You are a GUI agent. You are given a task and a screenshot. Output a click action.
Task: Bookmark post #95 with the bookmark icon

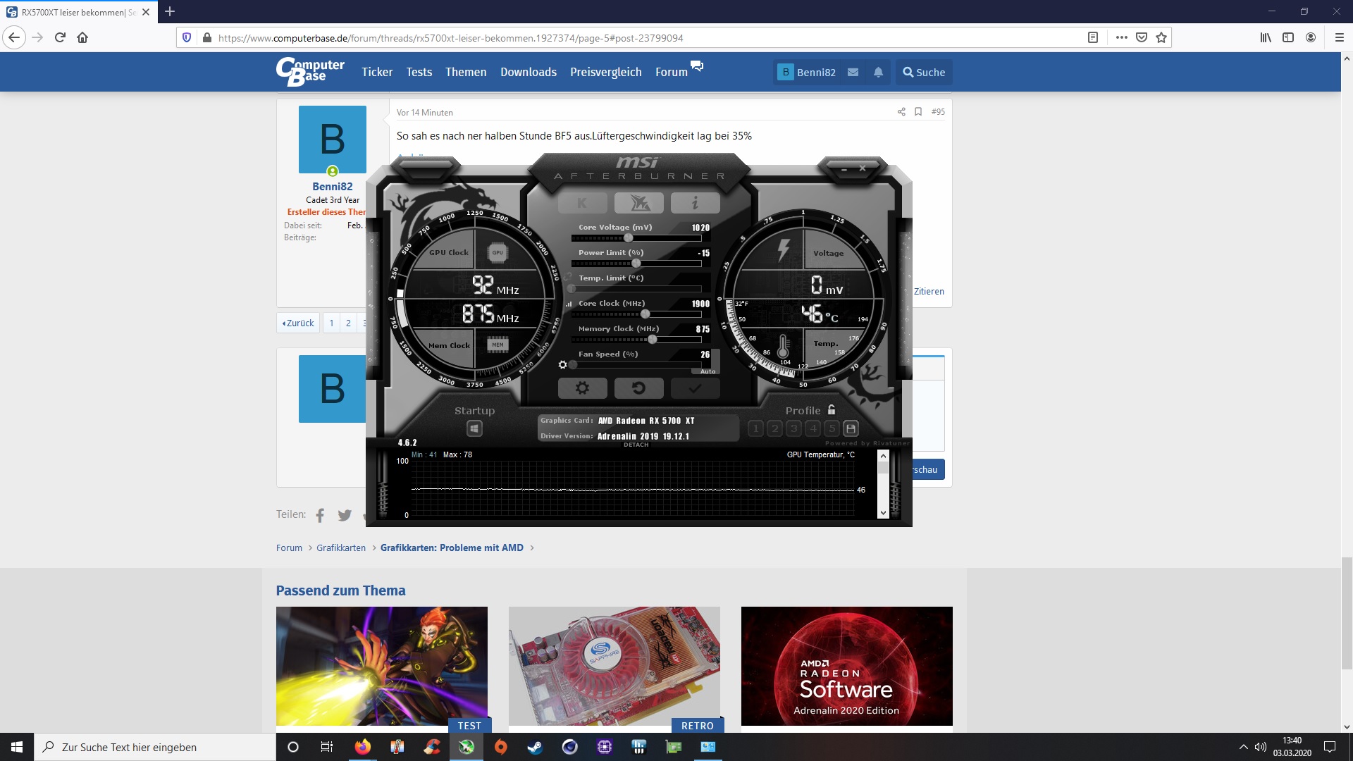tap(918, 111)
